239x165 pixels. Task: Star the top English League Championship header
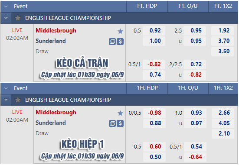pos(18,18)
